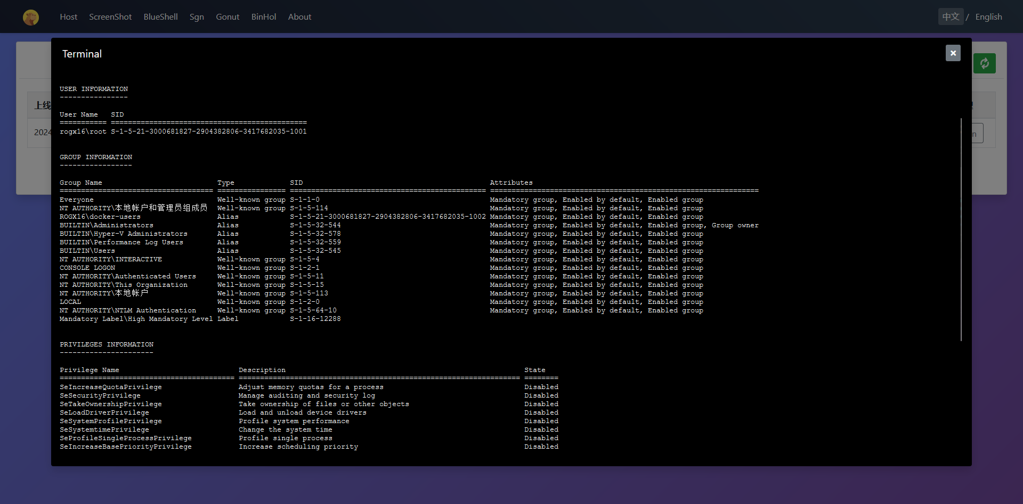Click NT AUTHORITY\INTERACTIVE entry
This screenshot has height=504, width=1023.
pyautogui.click(x=111, y=259)
